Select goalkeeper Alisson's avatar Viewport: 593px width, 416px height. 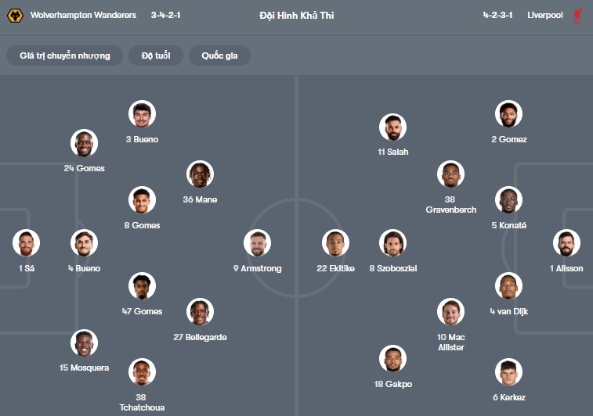coord(566,243)
